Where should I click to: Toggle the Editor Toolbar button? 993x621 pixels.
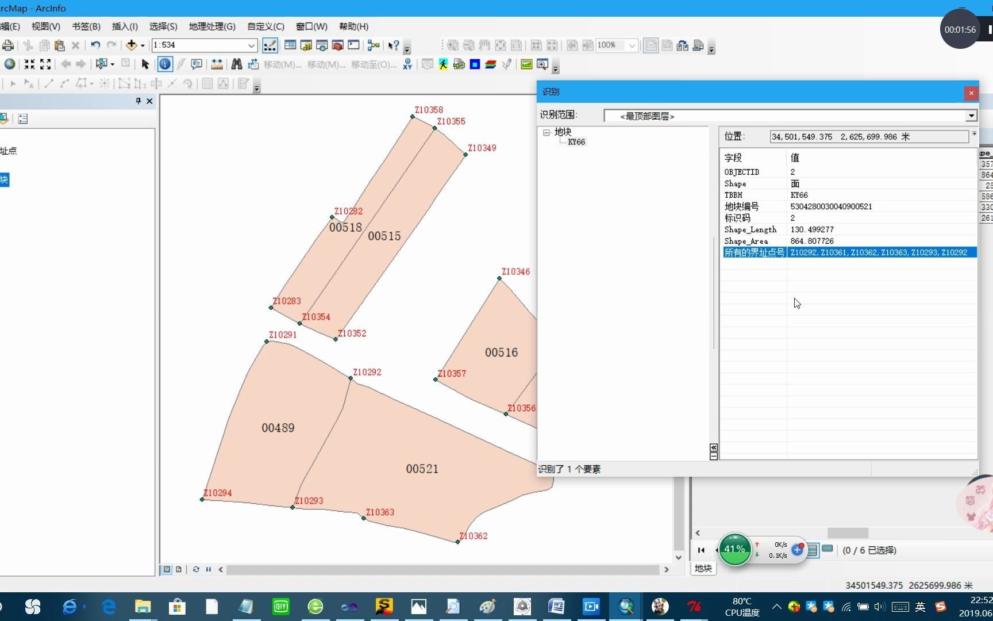(x=270, y=45)
